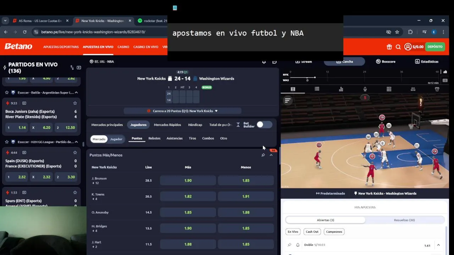This screenshot has width=454, height=255.
Task: Select the jersey lineup icon in tracker toolbar
Action: (437, 89)
